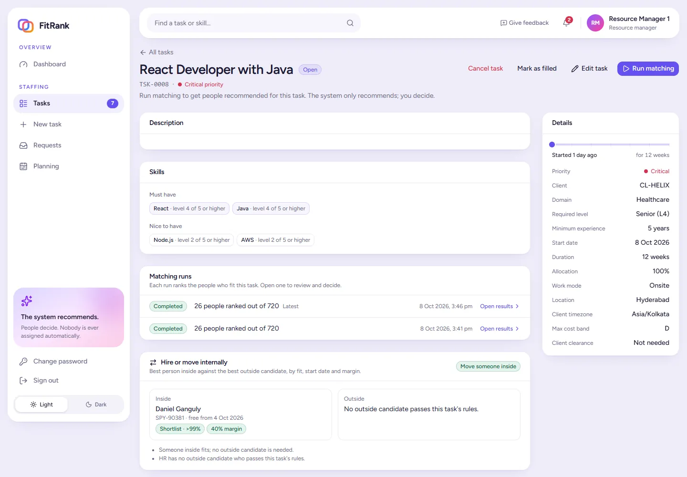Open the Tasks menu item
The width and height of the screenshot is (687, 477).
pos(69,104)
